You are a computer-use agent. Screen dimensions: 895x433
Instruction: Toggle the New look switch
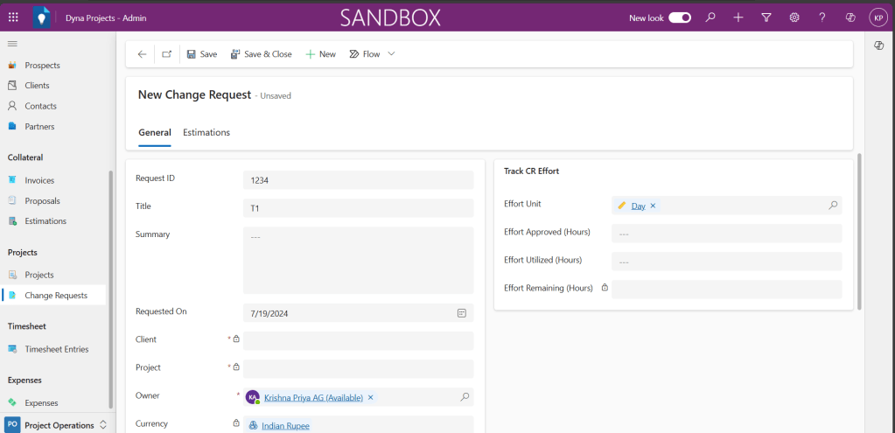point(680,17)
